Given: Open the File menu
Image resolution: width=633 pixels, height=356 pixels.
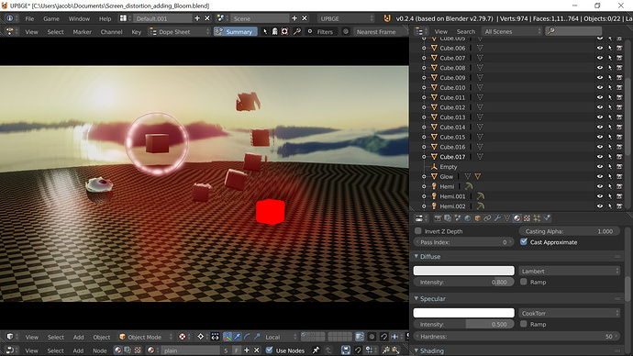Looking at the screenshot, I should click(x=29, y=18).
